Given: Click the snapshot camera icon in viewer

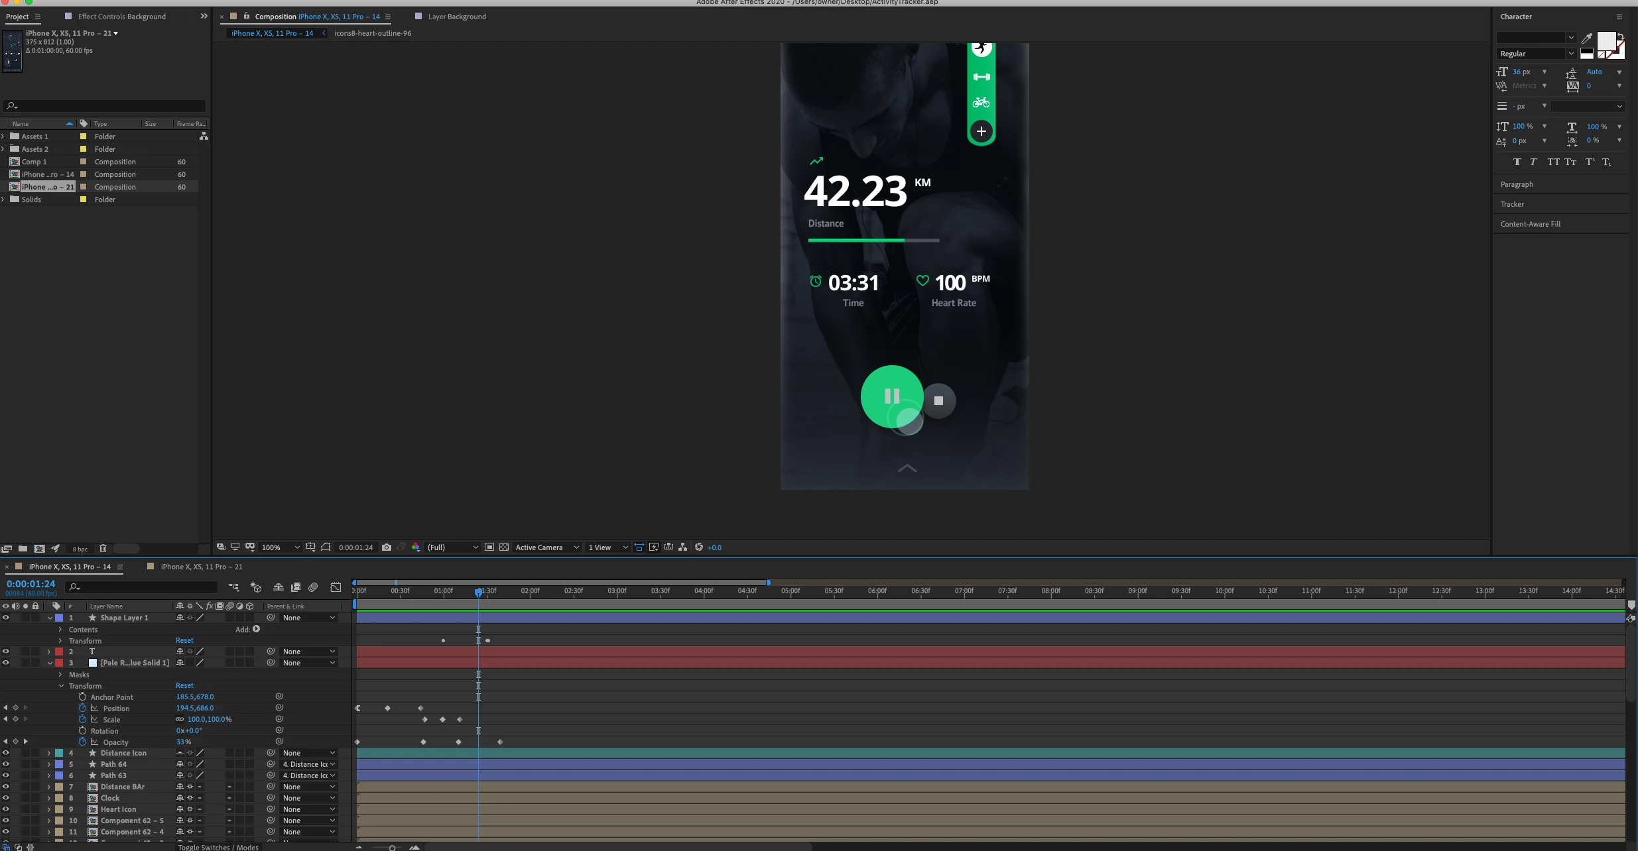Looking at the screenshot, I should [x=387, y=547].
